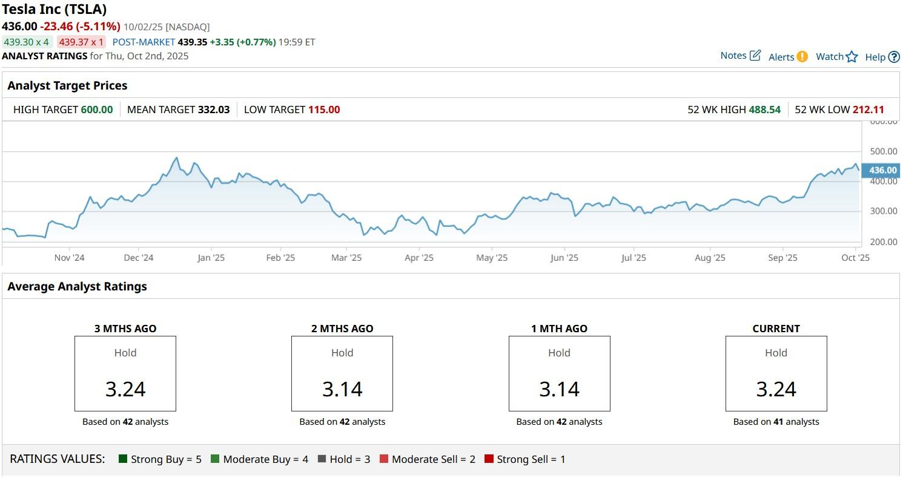
Task: Click the Tesla Inc (TSLA) title
Action: (55, 10)
